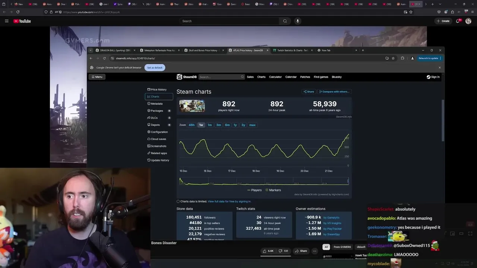Open Calendar in SteamDB nav
This screenshot has height=268, width=477.
coord(291,77)
